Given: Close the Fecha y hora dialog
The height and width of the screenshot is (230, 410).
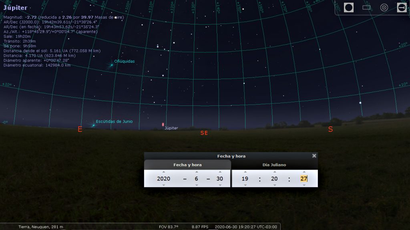Looking at the screenshot, I should click(x=314, y=156).
